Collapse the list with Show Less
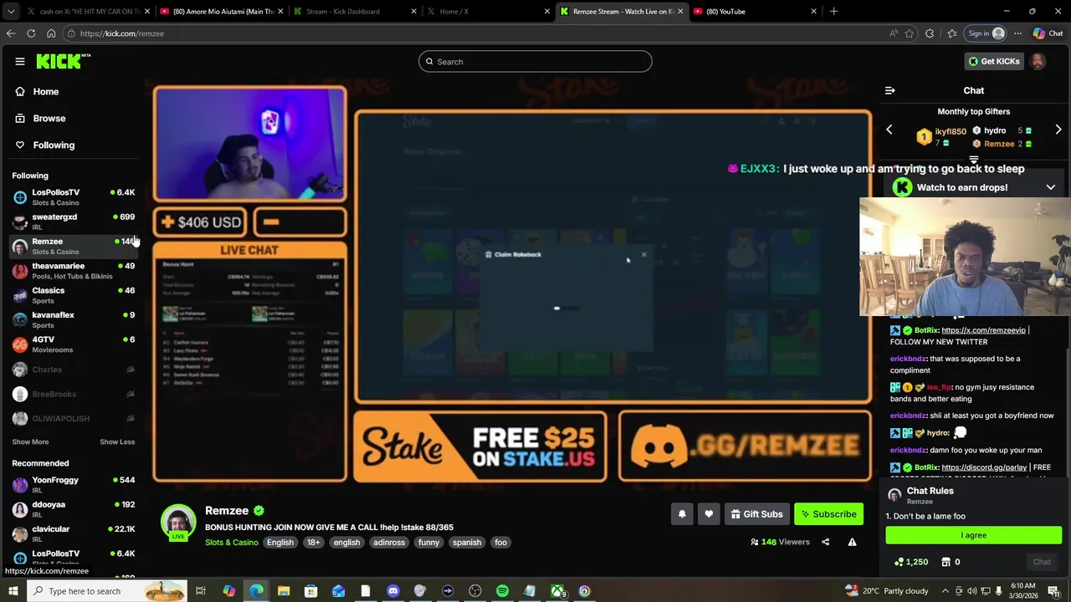 pyautogui.click(x=117, y=441)
